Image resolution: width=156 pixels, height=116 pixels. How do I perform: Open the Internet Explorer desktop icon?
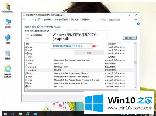[8, 71]
